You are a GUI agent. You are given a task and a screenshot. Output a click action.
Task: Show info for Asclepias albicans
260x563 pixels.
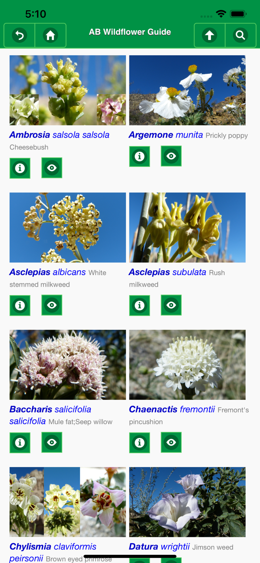20,305
